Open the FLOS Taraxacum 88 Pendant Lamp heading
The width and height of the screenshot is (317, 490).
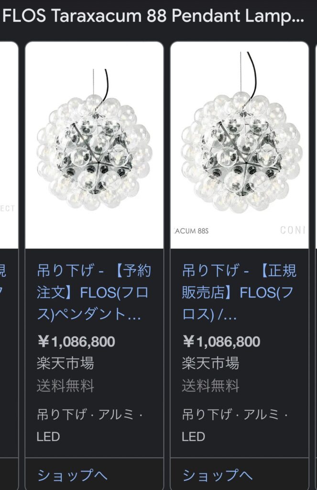coord(153,16)
